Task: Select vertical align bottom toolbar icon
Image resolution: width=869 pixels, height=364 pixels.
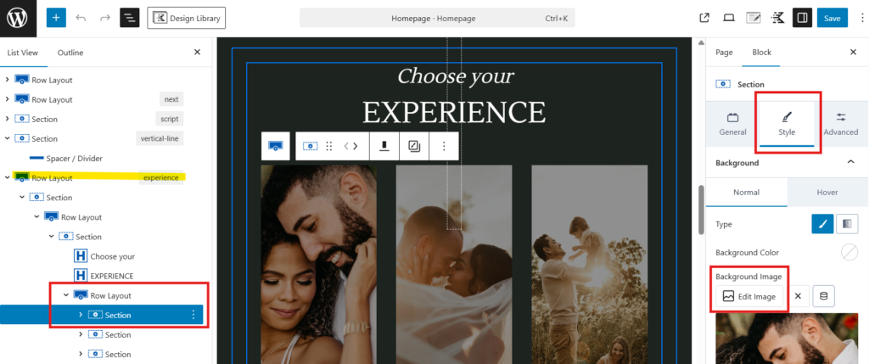Action: coord(383,146)
